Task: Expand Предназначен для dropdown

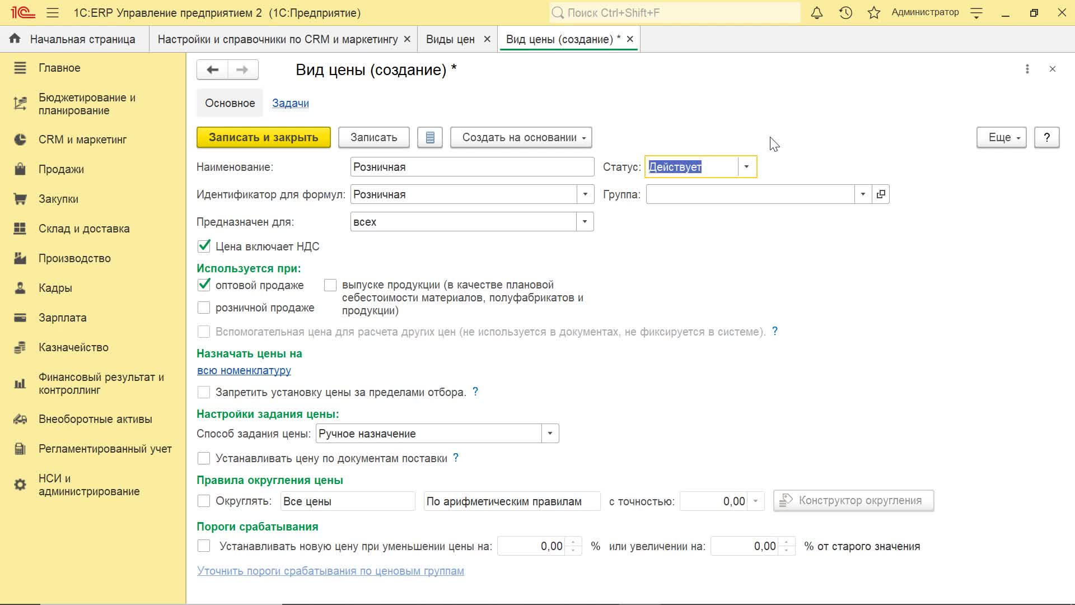Action: [585, 222]
